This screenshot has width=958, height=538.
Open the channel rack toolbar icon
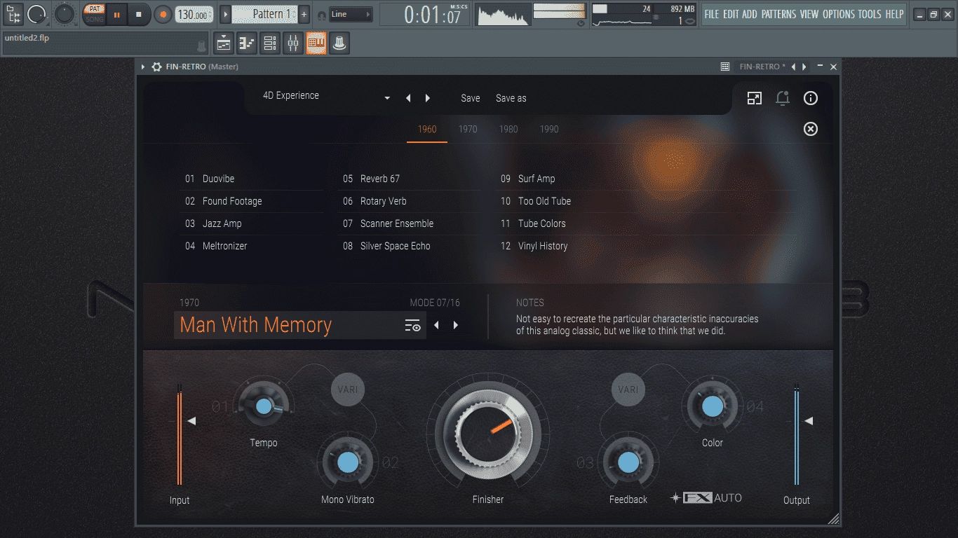pos(270,43)
